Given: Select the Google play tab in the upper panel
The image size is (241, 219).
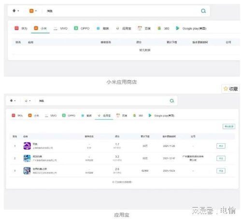Looking at the screenshot, I should 191,28.
